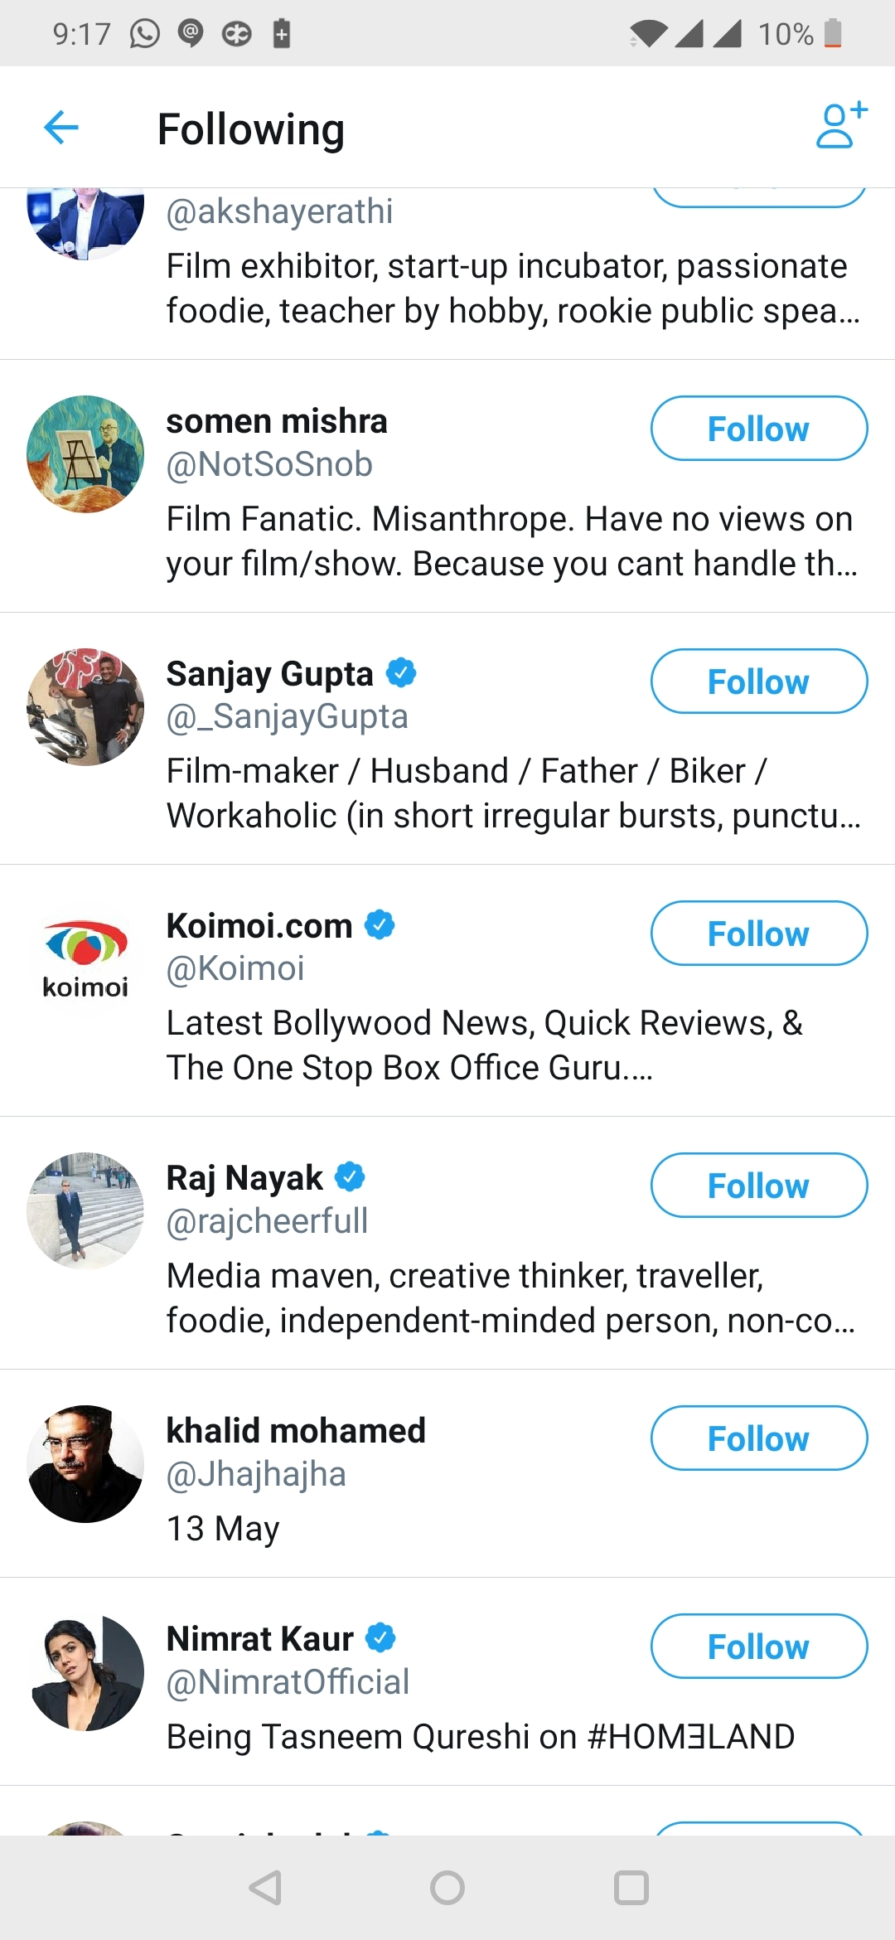Open the add contacts icon
The width and height of the screenshot is (895, 1940).
pos(841,126)
